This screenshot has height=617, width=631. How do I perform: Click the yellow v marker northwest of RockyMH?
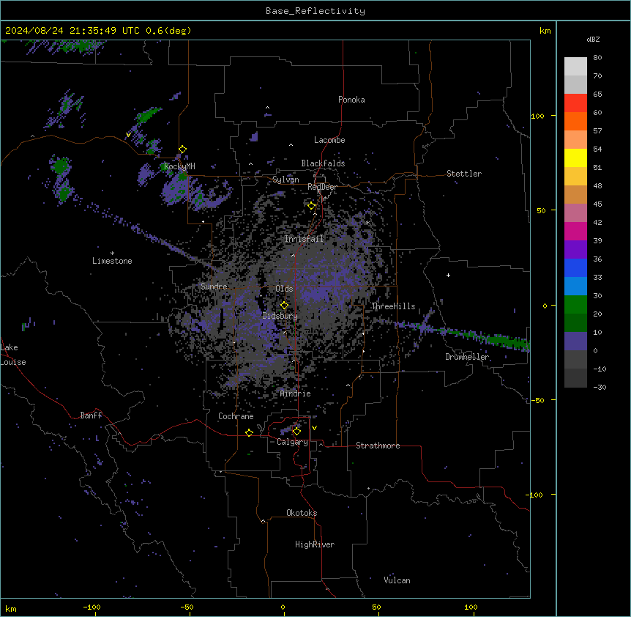click(128, 135)
